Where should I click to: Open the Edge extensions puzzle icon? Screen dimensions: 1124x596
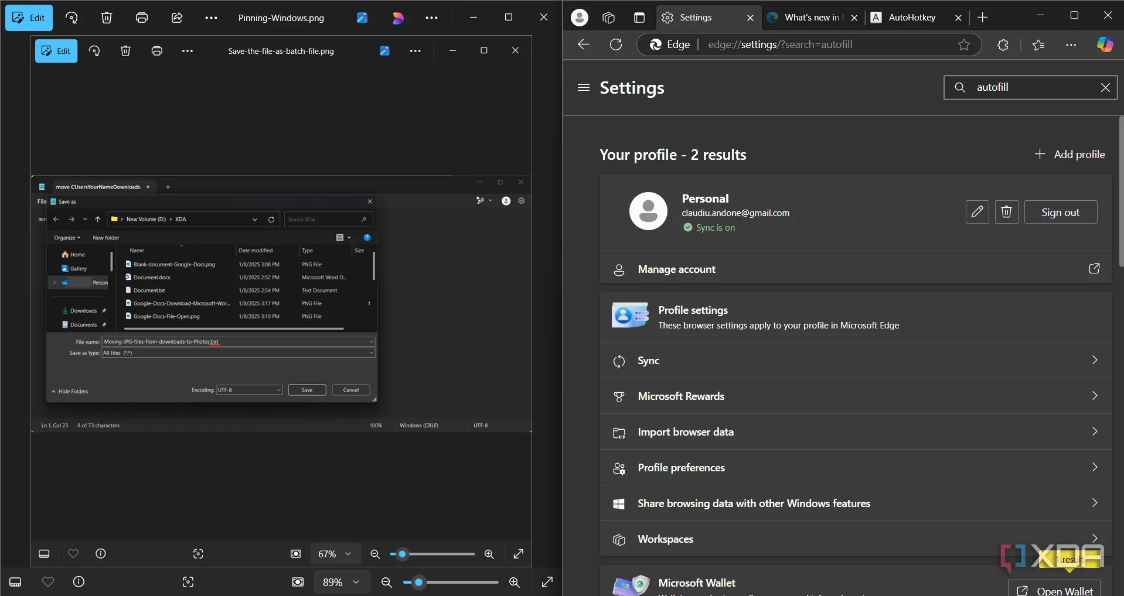point(1003,44)
